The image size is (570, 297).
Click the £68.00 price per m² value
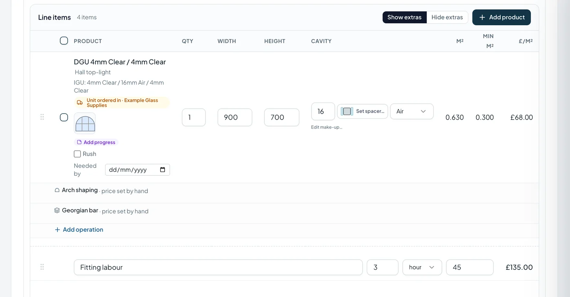point(522,117)
